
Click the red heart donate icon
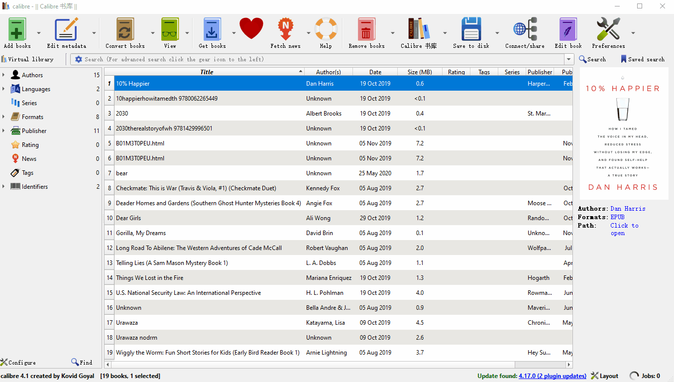pyautogui.click(x=251, y=29)
